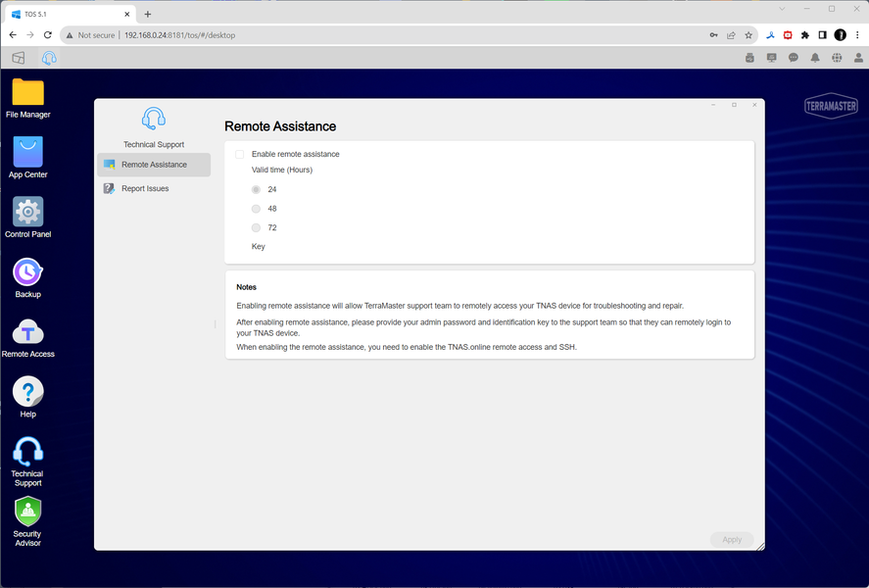Open browser profile avatar
The width and height of the screenshot is (869, 588).
click(x=841, y=35)
